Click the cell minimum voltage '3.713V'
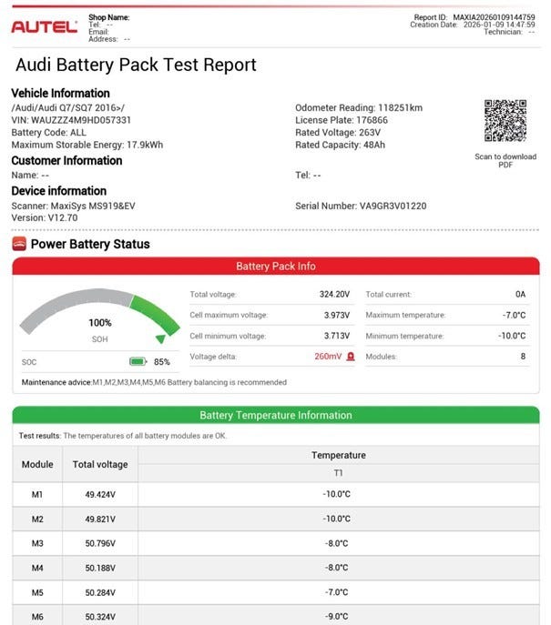 coord(336,336)
